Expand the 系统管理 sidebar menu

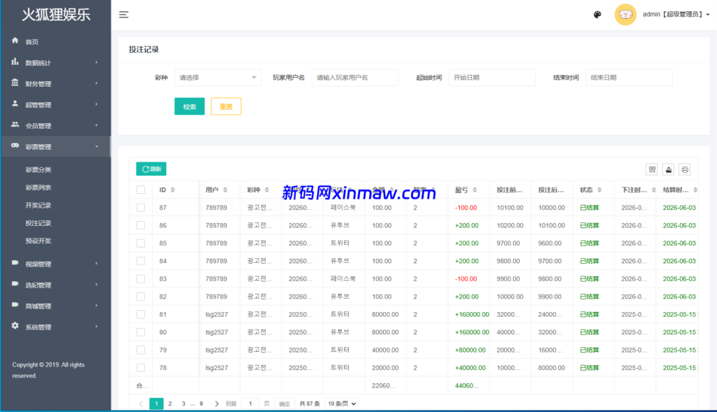(x=56, y=327)
